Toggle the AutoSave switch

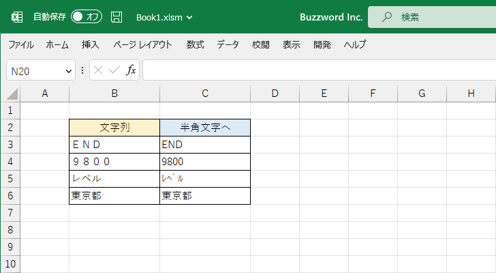[86, 17]
